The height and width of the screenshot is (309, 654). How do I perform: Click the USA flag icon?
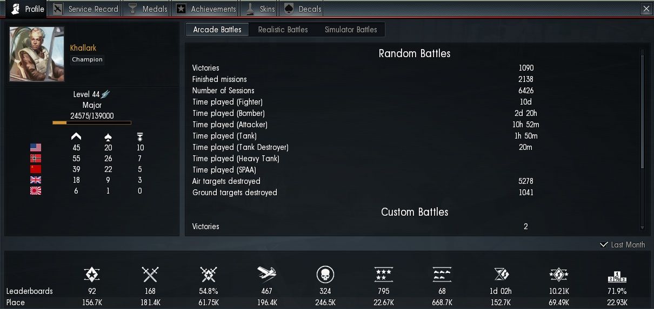coord(36,147)
